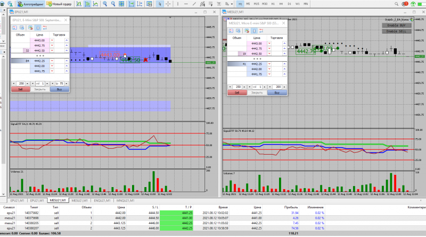Click Sell in the EPU21 depth of market
The image size is (426, 237).
[x=20, y=89]
